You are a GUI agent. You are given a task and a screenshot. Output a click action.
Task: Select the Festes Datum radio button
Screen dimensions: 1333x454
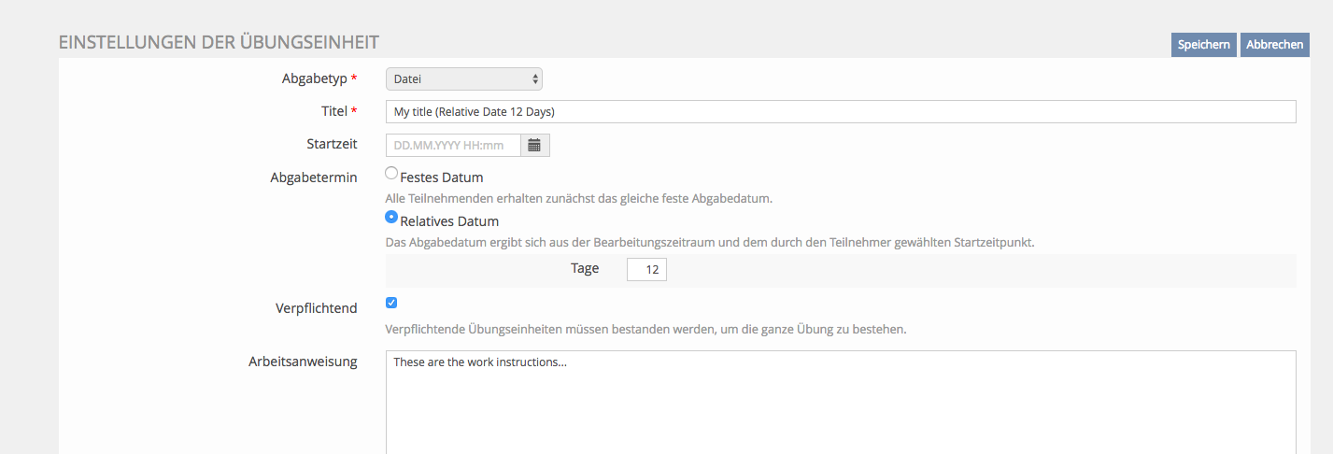click(392, 174)
